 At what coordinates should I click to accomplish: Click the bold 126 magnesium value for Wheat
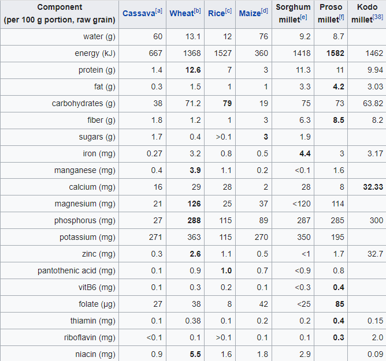click(194, 204)
